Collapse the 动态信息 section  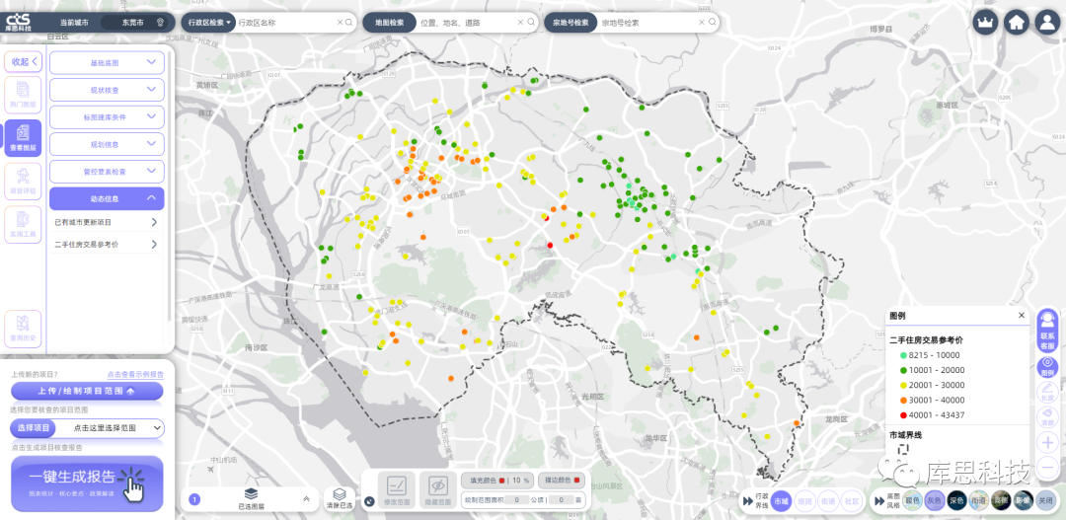[x=107, y=198]
